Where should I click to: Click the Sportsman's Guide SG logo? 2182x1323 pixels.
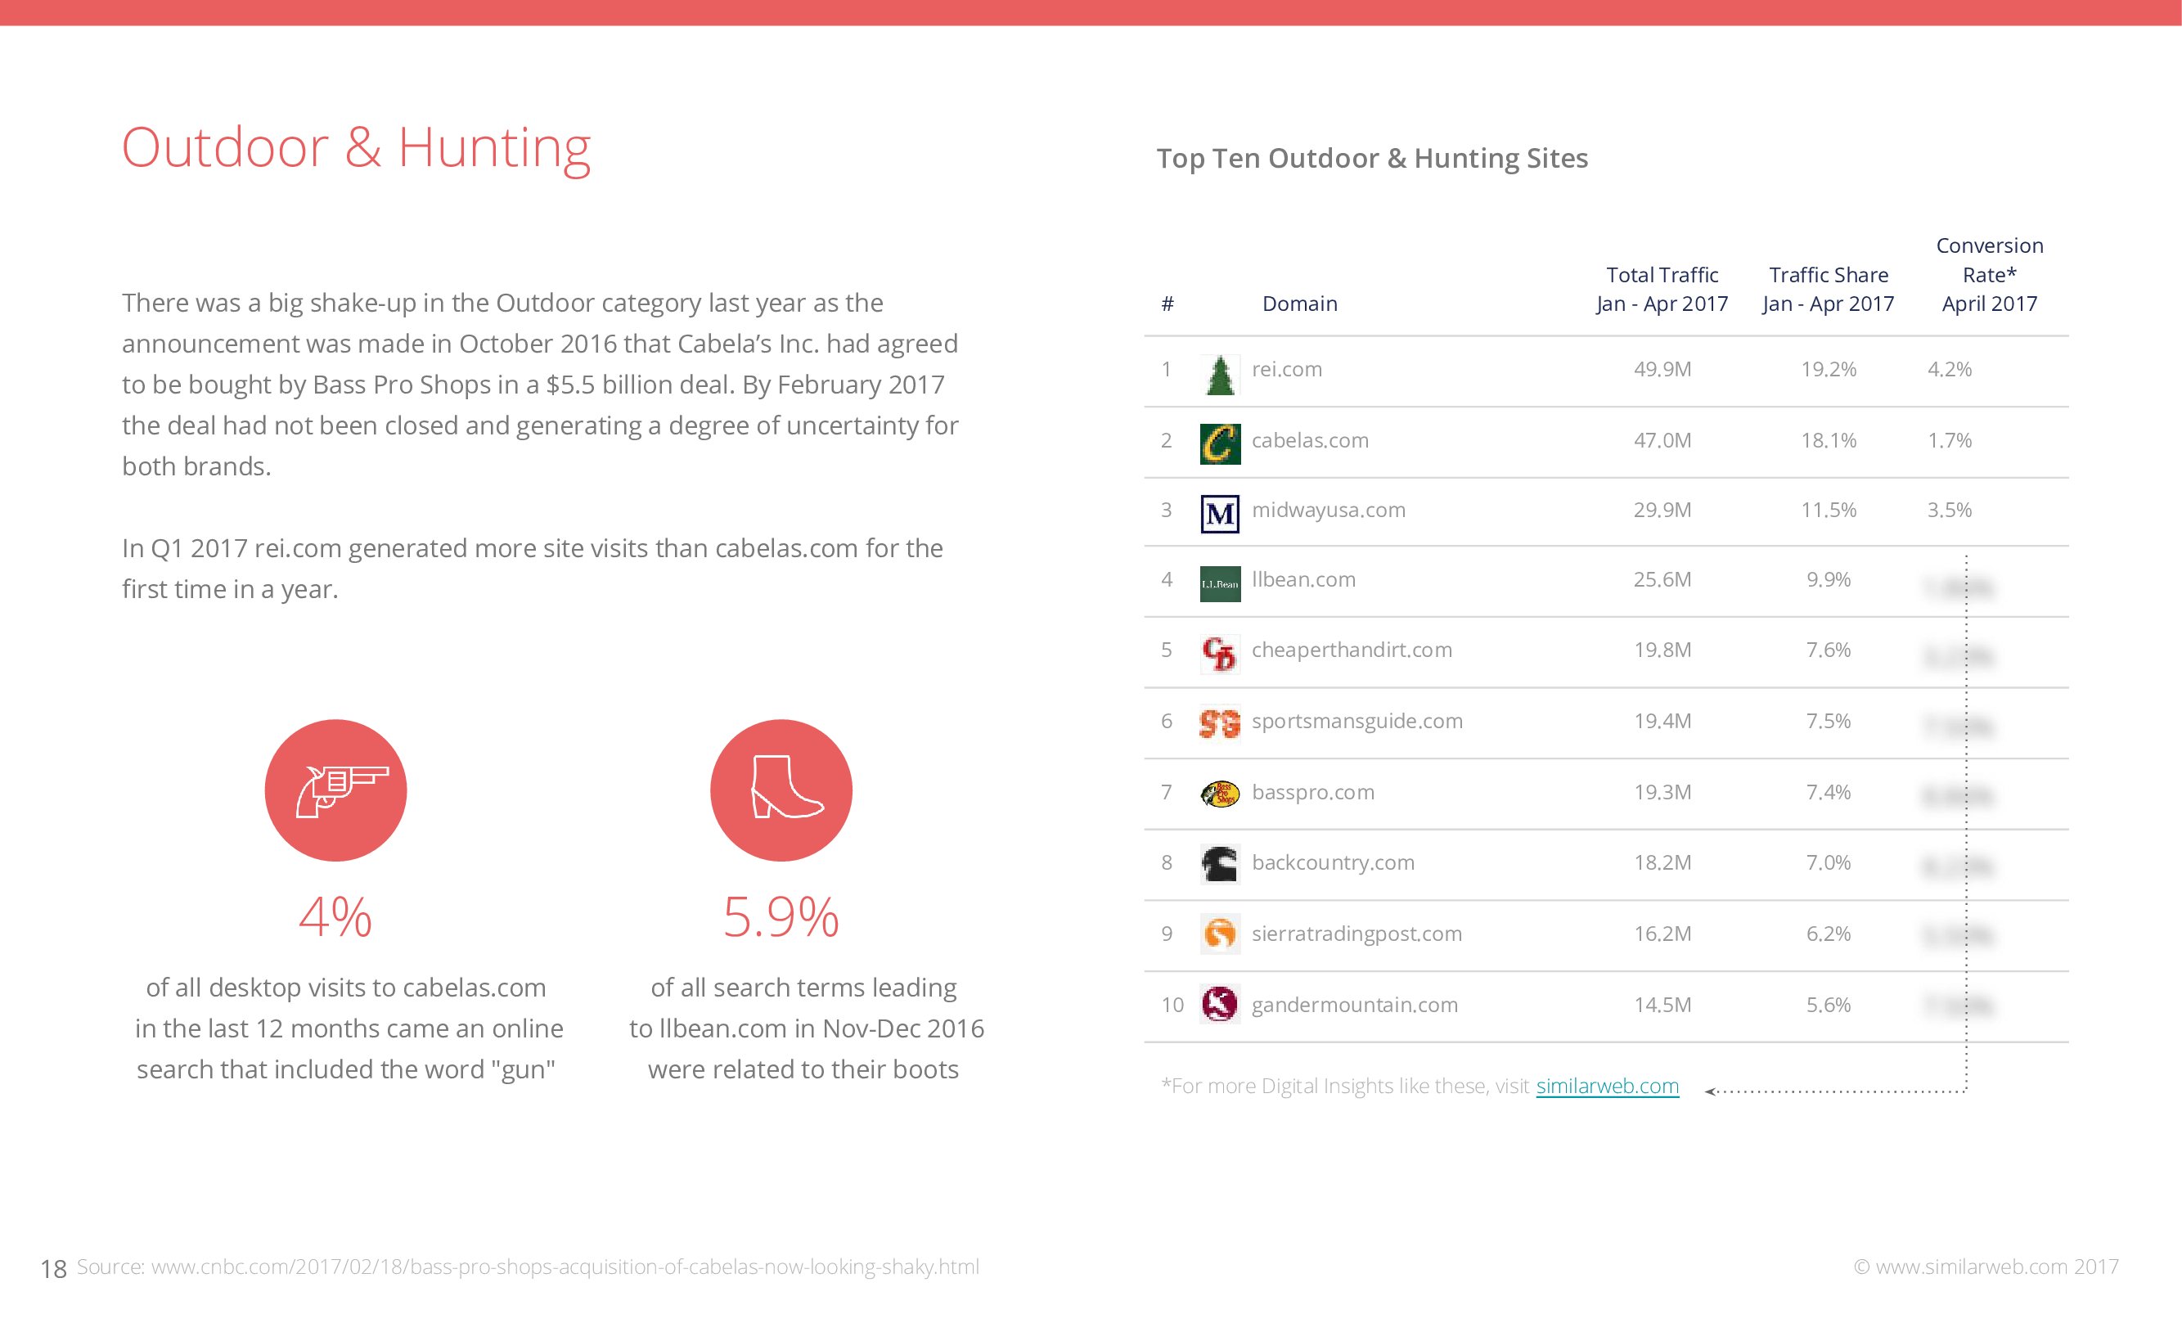pos(1219,723)
